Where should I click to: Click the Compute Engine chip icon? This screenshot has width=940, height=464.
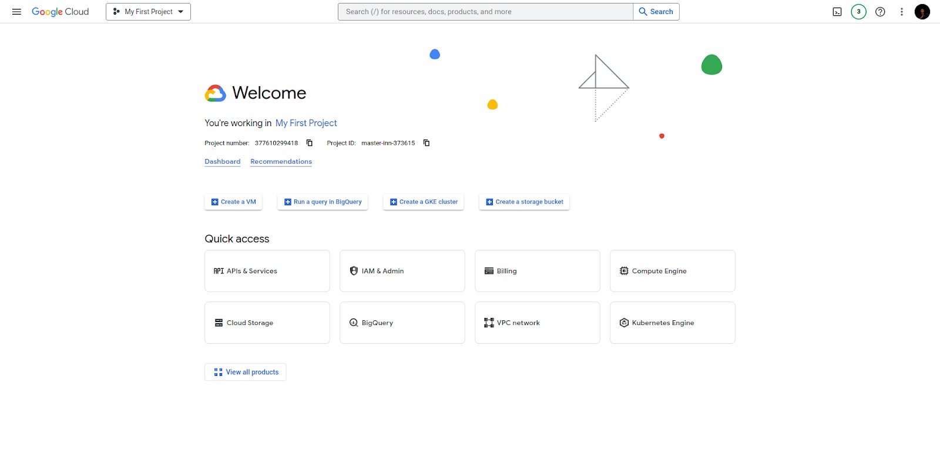(624, 271)
